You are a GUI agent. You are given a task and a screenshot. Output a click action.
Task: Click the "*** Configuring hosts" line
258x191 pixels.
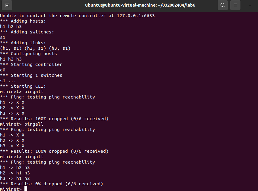click(28, 54)
